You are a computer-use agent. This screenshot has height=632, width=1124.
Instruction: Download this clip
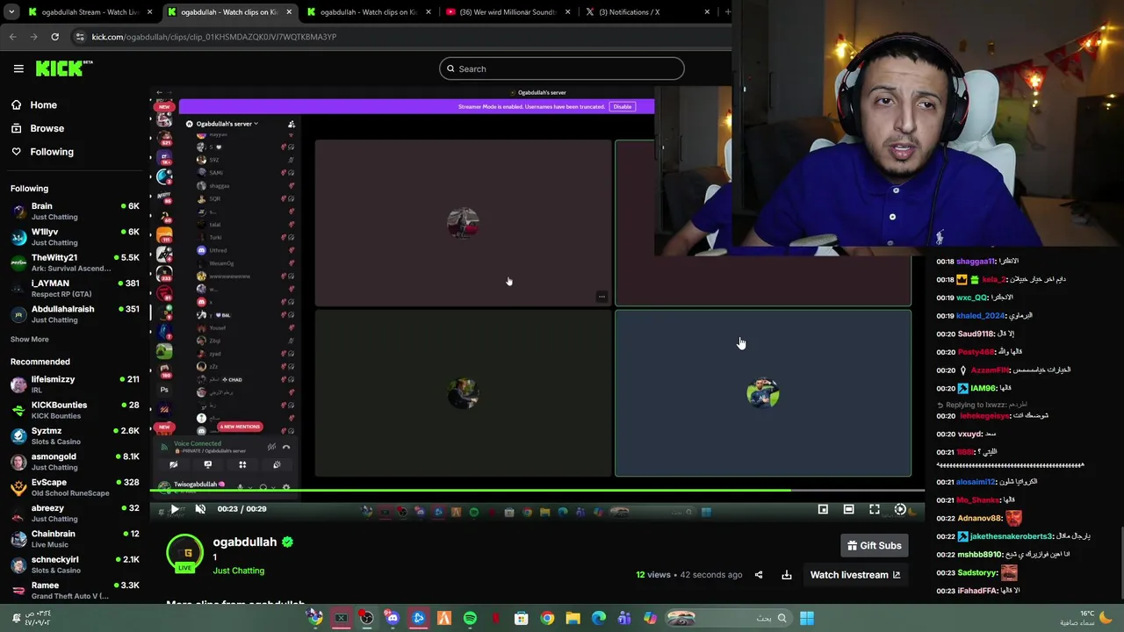[x=787, y=575]
